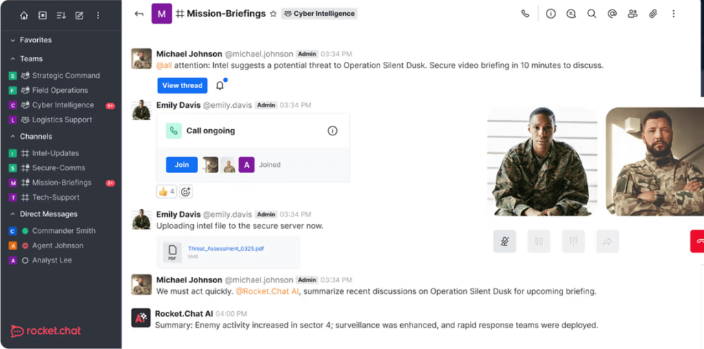Star the Mission-Briefings channel as favorite
Image resolution: width=704 pixels, height=349 pixels.
(273, 14)
